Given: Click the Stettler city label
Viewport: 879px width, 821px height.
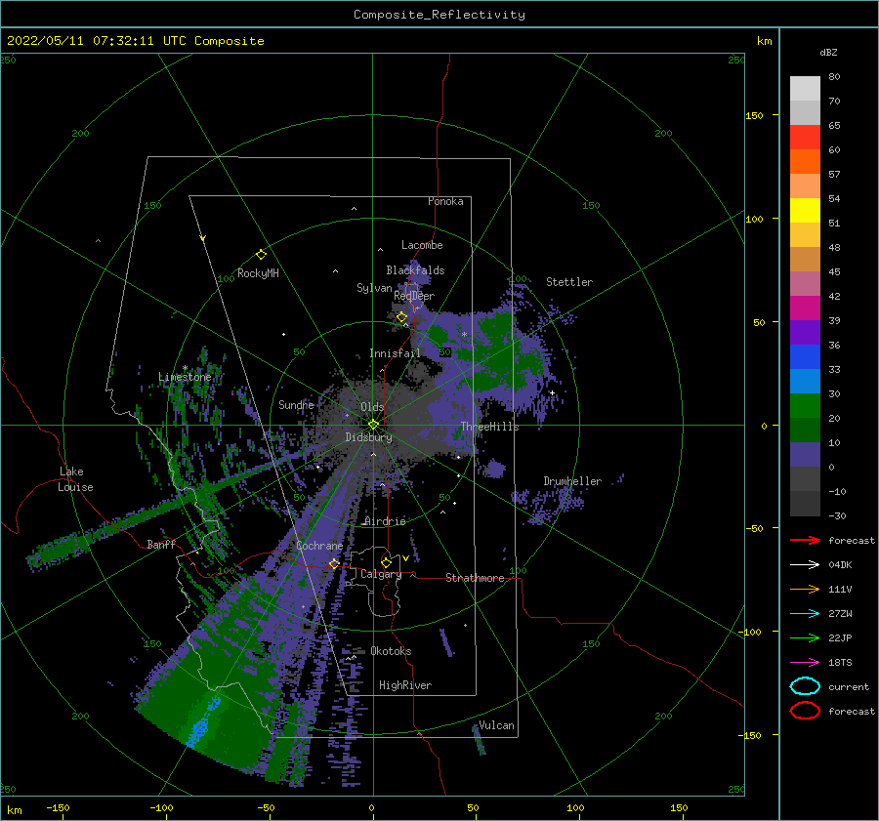Looking at the screenshot, I should click(569, 282).
